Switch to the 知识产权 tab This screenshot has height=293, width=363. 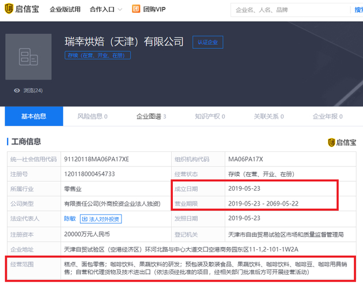click(x=210, y=116)
